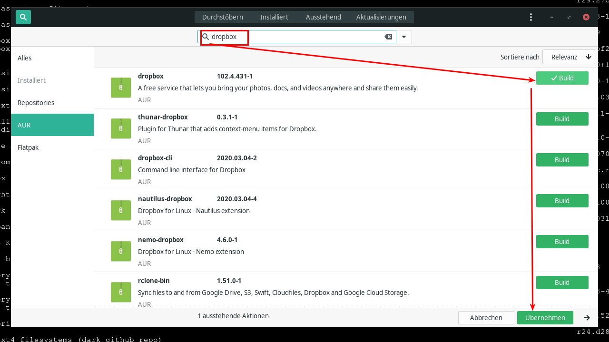Click the forward arrow next to Übernehmen

587,318
